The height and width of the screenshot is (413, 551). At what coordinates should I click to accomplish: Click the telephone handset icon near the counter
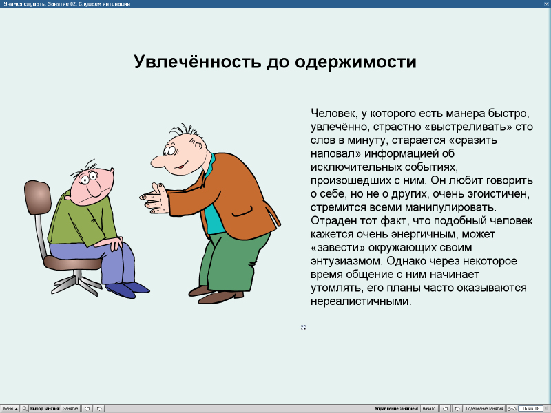pos(511,407)
